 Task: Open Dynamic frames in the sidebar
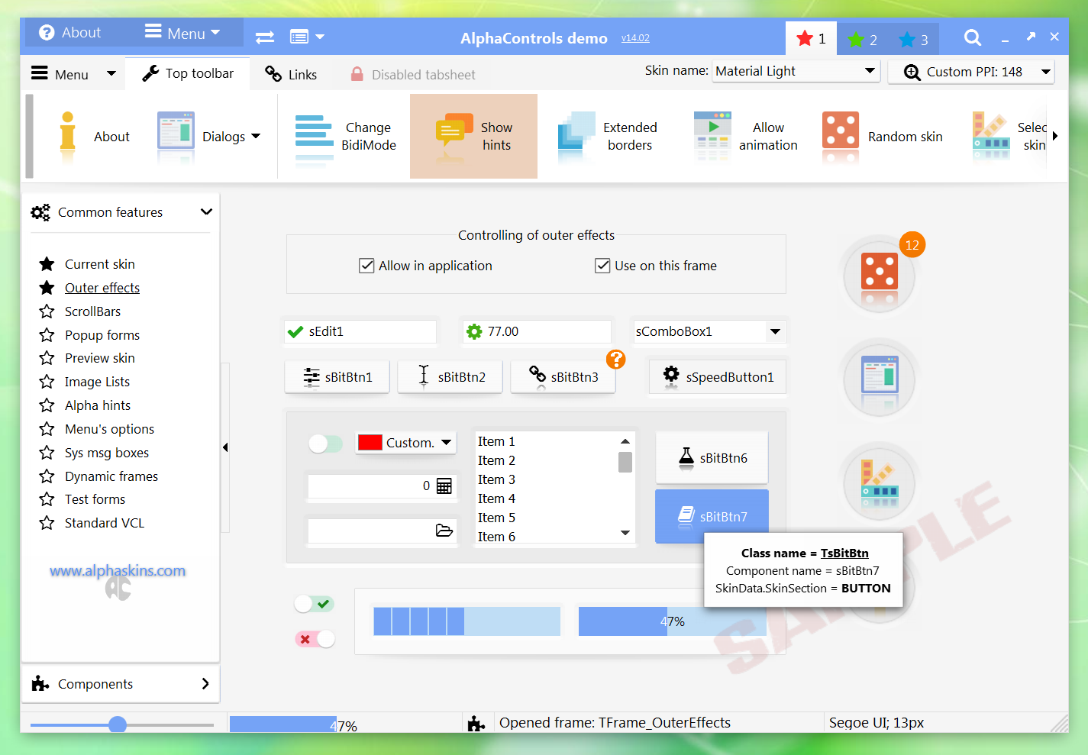click(111, 476)
